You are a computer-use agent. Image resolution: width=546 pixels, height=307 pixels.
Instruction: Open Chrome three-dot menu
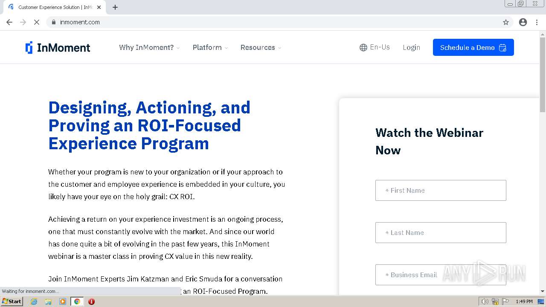pyautogui.click(x=537, y=22)
